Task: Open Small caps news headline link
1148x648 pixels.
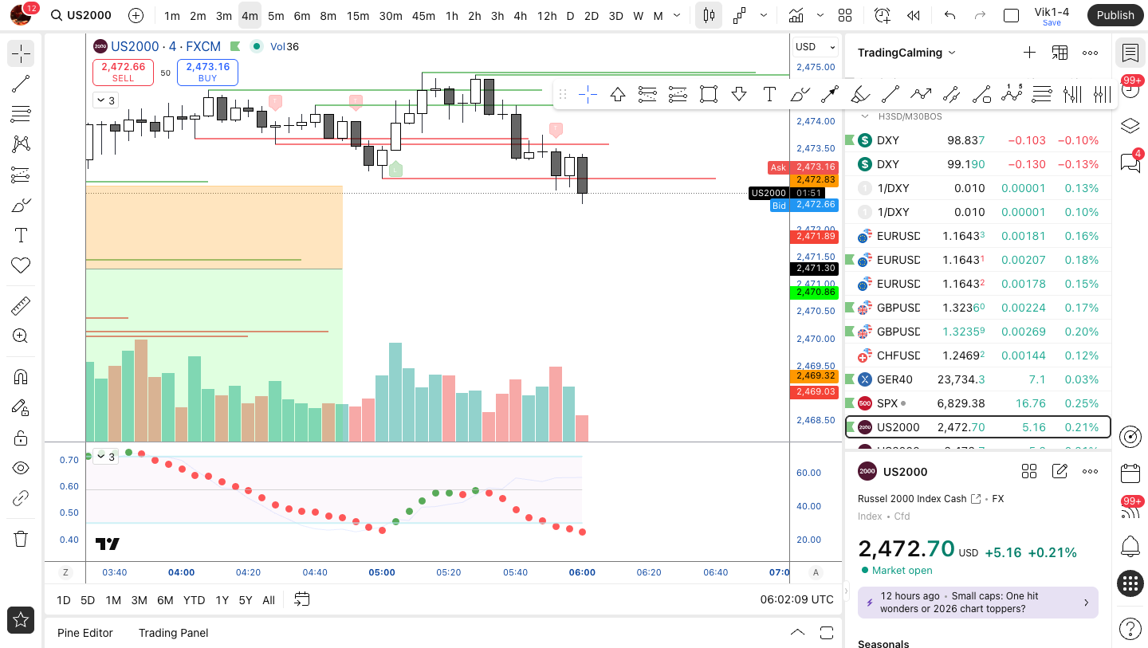Action: tap(978, 603)
